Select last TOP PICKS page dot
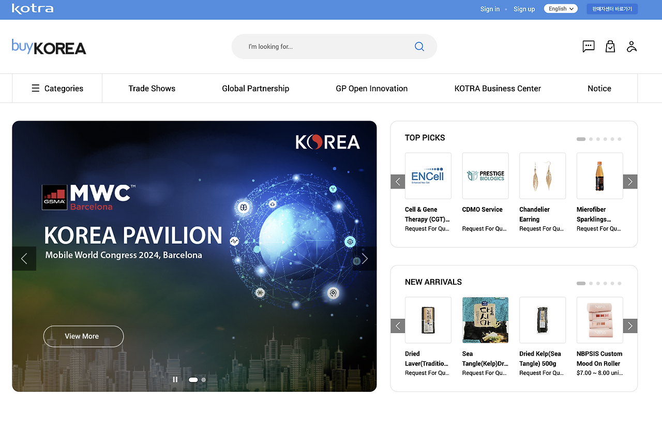The width and height of the screenshot is (662, 425). click(x=620, y=139)
